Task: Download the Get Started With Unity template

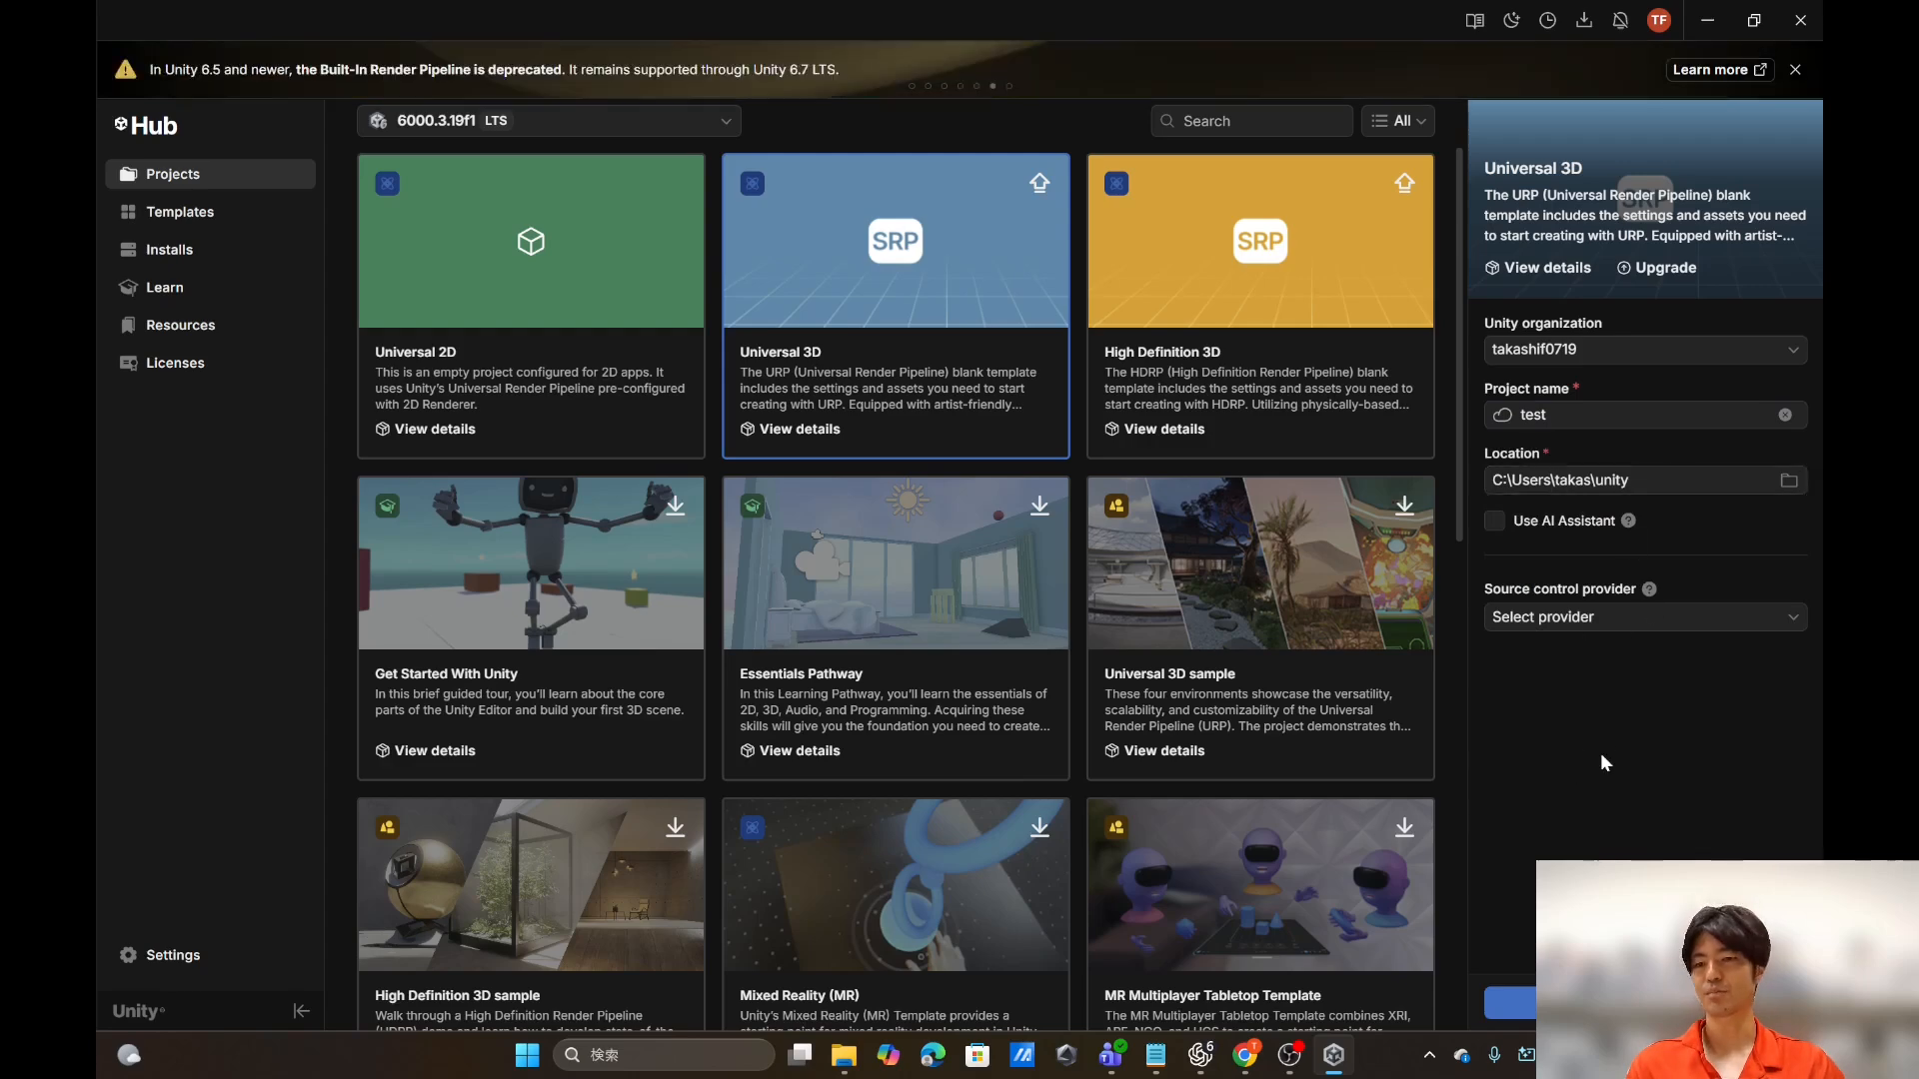Action: pos(676,506)
